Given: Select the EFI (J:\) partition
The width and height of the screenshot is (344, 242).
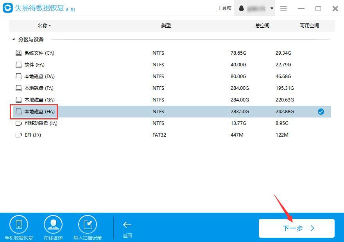Looking at the screenshot, I should 172,135.
